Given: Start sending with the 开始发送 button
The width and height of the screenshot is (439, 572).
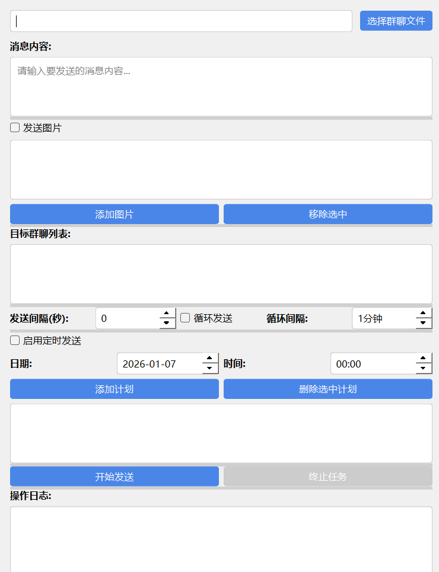Looking at the screenshot, I should tap(114, 477).
